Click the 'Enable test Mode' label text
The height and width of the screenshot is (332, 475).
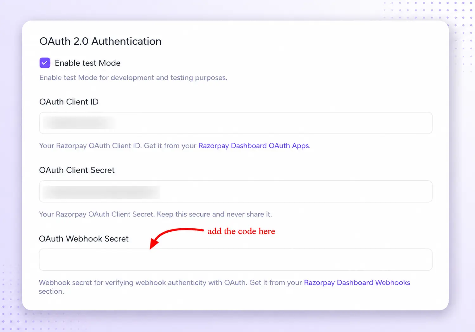[87, 63]
